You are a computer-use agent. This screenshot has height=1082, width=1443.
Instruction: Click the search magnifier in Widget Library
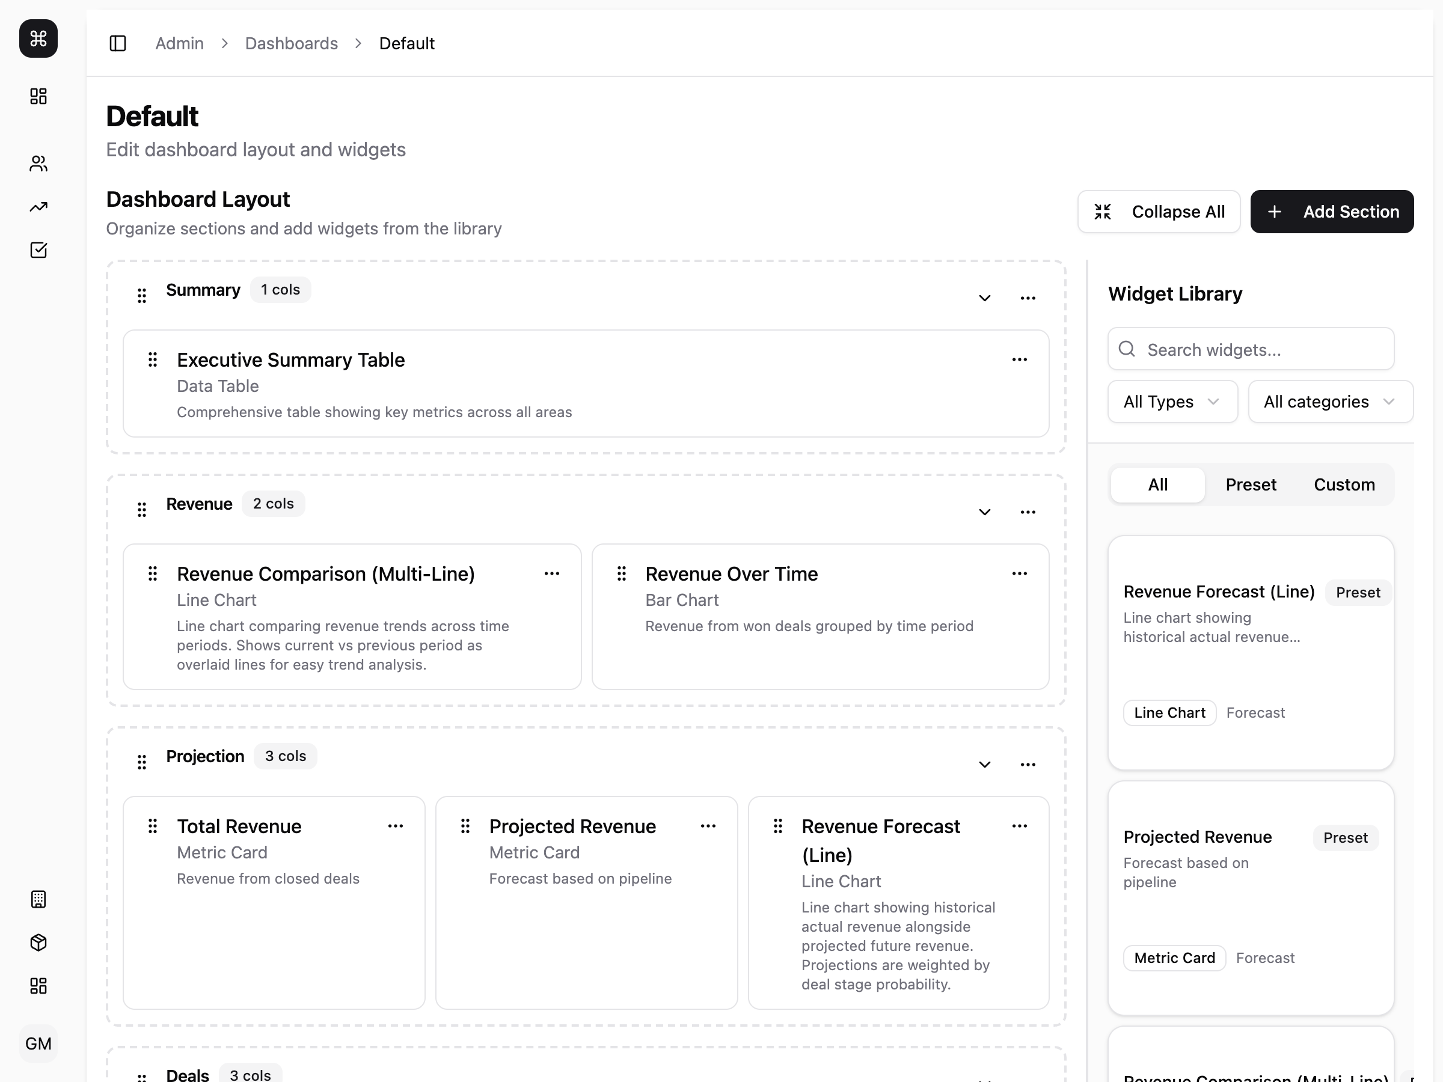[1127, 350]
